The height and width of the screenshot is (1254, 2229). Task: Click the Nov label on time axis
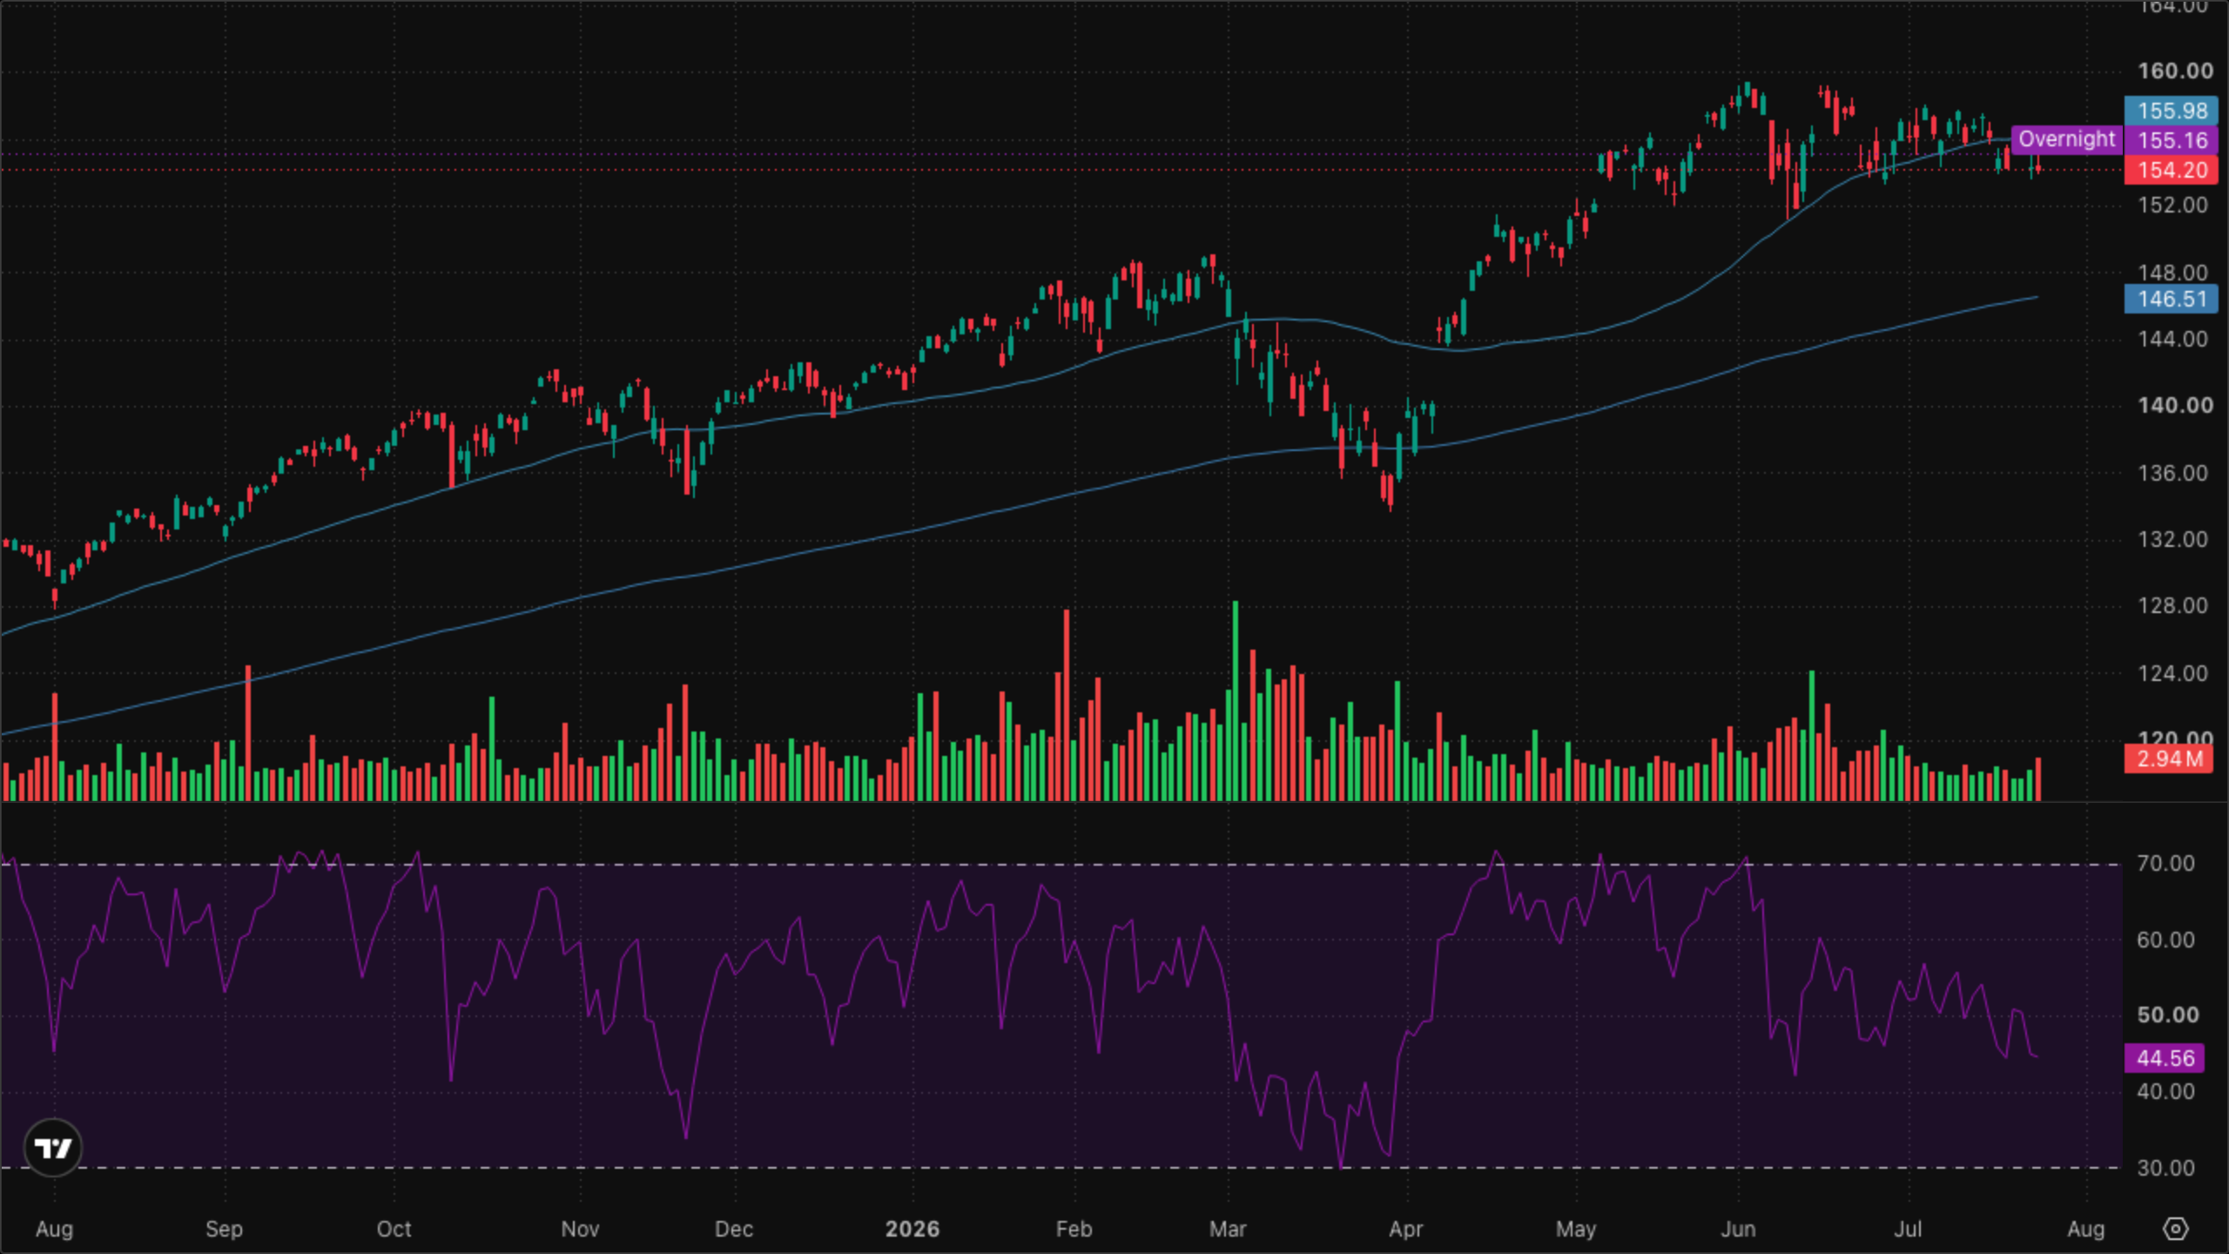[x=580, y=1229]
